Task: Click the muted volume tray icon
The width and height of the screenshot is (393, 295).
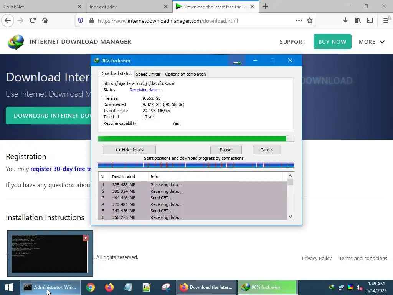Action: pos(359,287)
